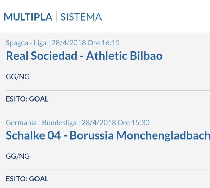Screen dimensions: 210x188
Task: Open the SISTEMA tab
Action: click(x=81, y=17)
